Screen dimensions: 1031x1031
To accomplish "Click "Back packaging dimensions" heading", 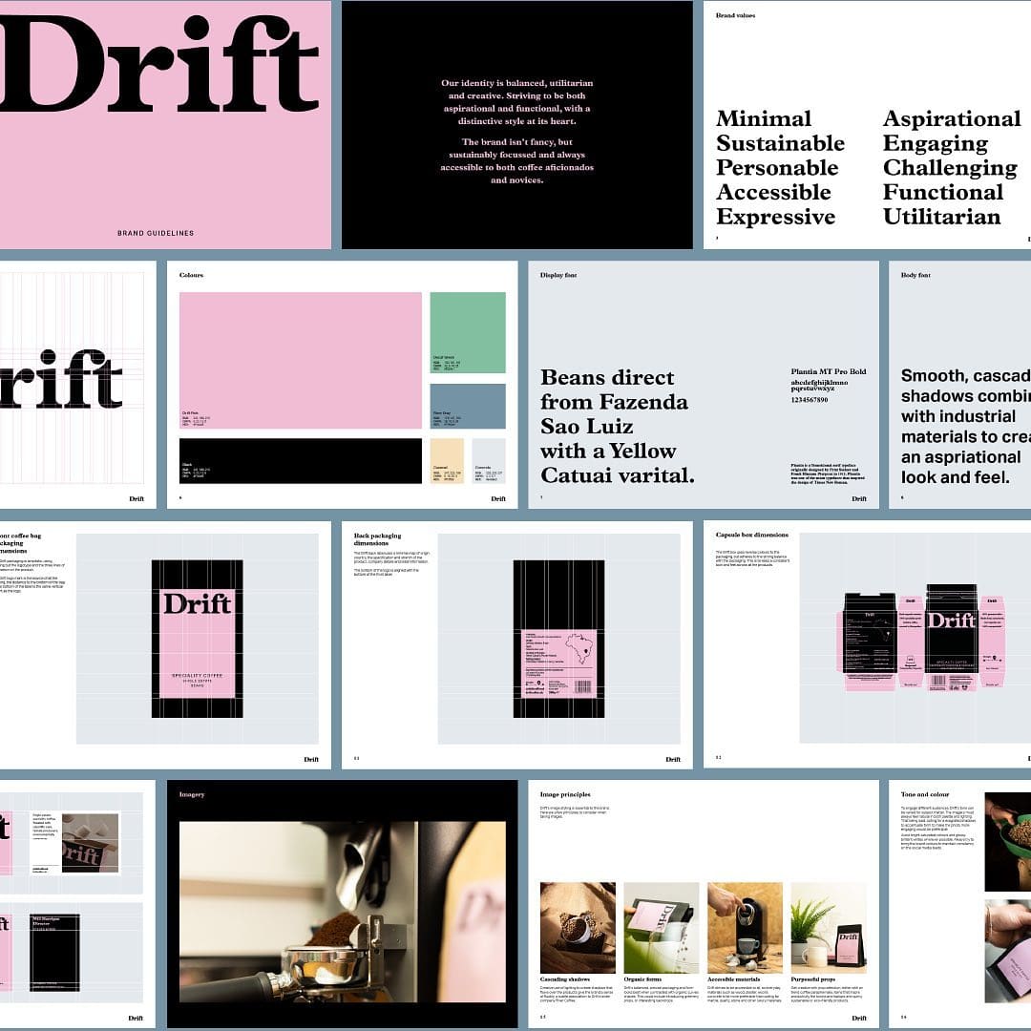I will point(377,539).
